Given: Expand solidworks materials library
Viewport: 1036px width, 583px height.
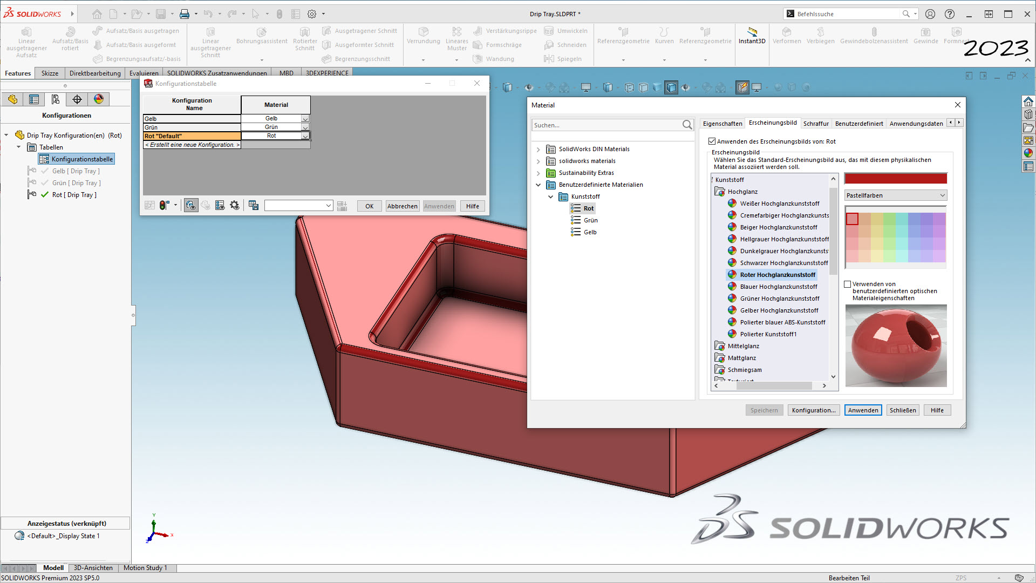Looking at the screenshot, I should tap(538, 161).
